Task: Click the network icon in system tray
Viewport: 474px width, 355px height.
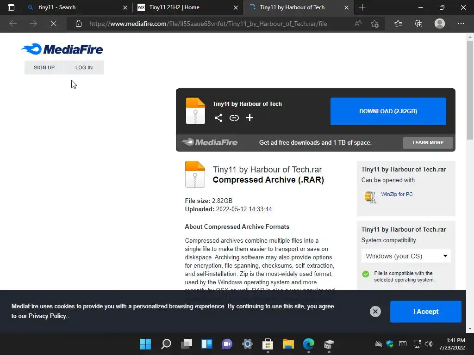Action: click(x=417, y=344)
